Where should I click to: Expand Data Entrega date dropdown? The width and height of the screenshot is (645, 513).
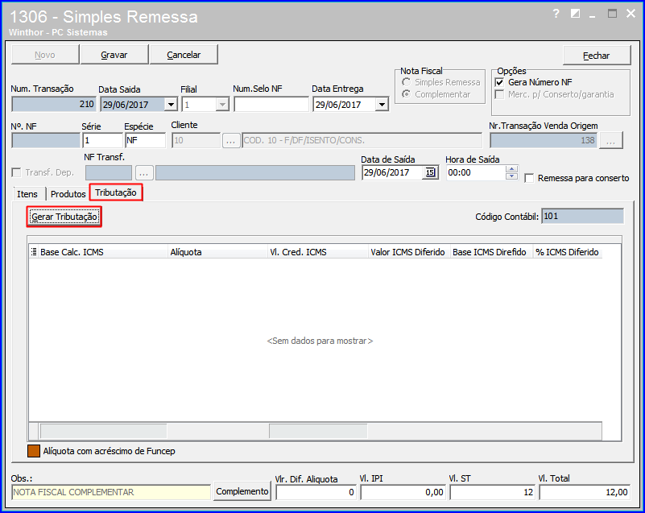382,105
